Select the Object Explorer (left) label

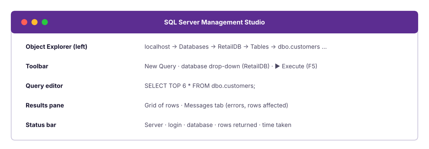56,47
